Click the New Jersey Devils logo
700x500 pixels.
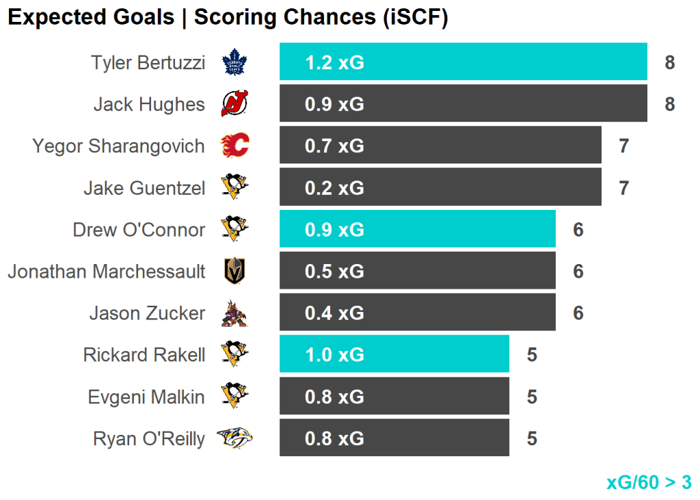234,105
